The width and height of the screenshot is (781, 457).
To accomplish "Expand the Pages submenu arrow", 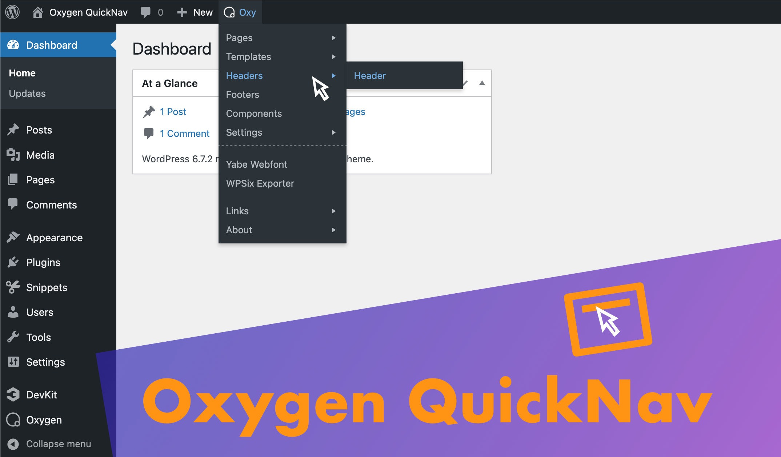I will point(335,37).
